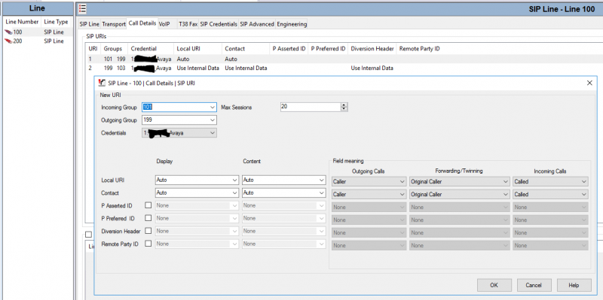Toggle the checkbox below the SIP URIs table
The width and height of the screenshot is (603, 300).
tap(89, 234)
